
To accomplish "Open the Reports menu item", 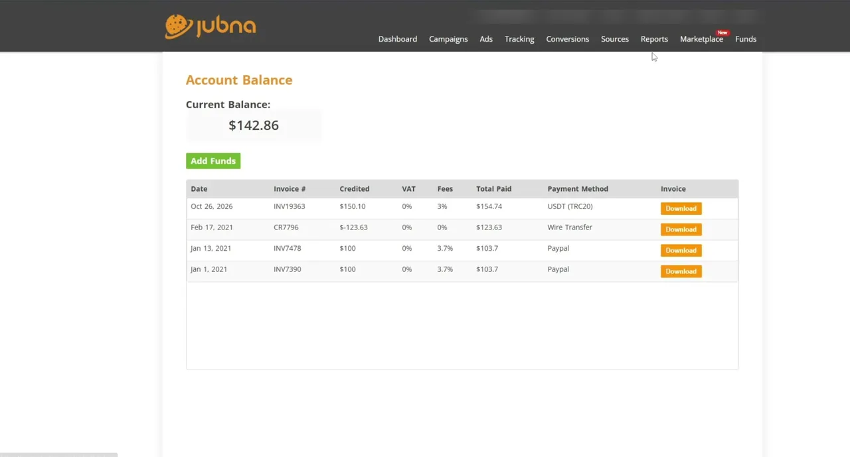I will coord(654,39).
